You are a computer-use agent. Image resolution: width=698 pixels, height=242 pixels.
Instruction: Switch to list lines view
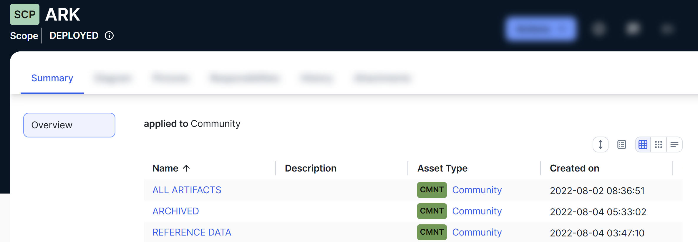[674, 144]
